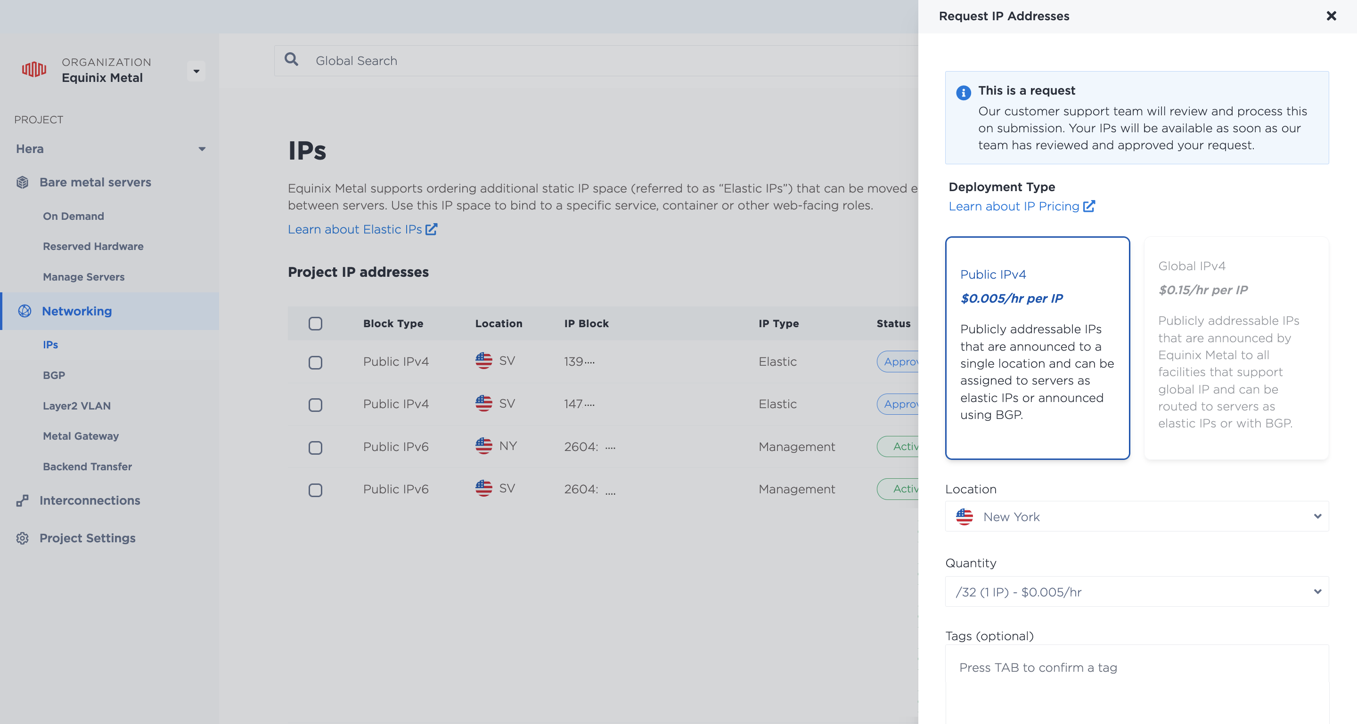The image size is (1357, 724).
Task: Check the box for the SV Public IPv6 row
Action: coord(316,491)
